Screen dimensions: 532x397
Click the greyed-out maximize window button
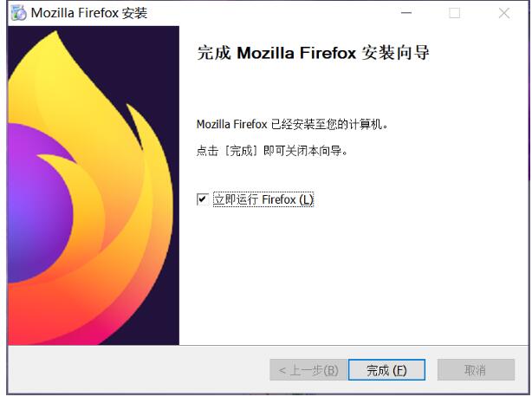pos(455,13)
